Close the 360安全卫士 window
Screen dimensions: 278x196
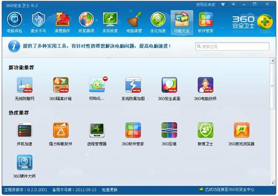[267, 4]
